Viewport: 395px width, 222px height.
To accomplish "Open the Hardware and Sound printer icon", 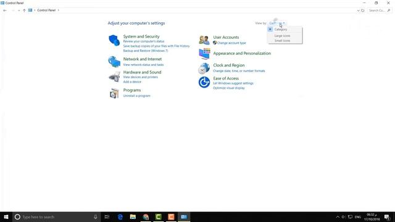I will coord(114,76).
